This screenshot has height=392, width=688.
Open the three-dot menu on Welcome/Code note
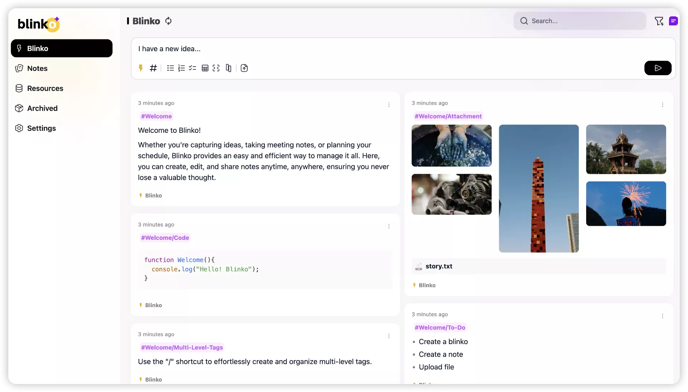point(389,226)
